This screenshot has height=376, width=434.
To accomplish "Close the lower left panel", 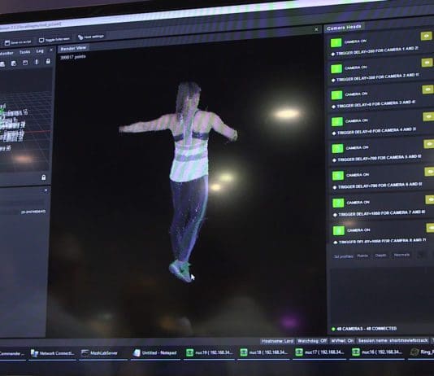I will pos(46,190).
